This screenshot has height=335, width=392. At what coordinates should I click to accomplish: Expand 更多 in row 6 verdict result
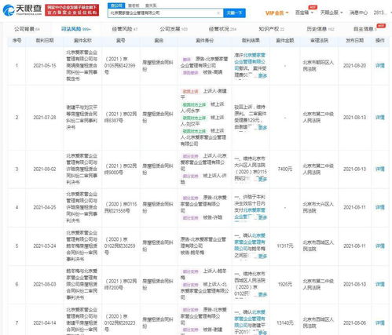click(262, 294)
